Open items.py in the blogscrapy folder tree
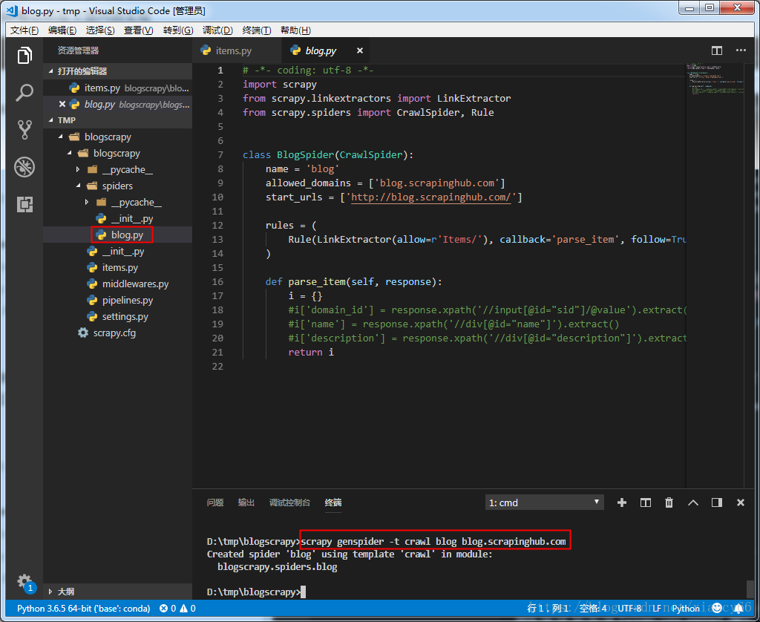Screen dimensions: 760x622 click(119, 268)
